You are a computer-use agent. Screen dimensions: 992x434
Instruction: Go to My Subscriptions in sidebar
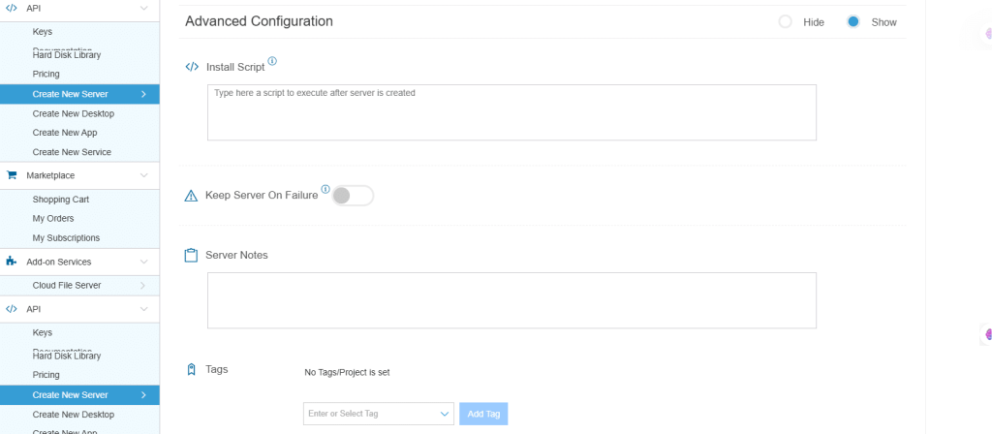[x=66, y=238]
